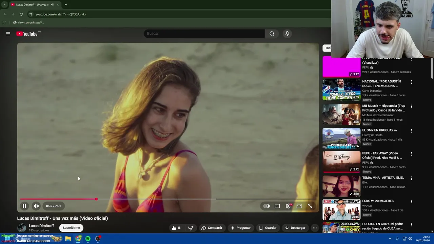Select the 'Todo' filter chip
Image resolution: width=434 pixels, height=244 pixels.
tap(327, 48)
